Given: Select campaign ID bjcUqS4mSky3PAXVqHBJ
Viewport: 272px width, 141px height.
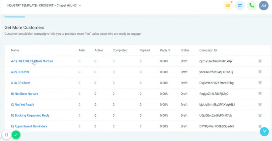Looking at the screenshot, I should (217, 104).
